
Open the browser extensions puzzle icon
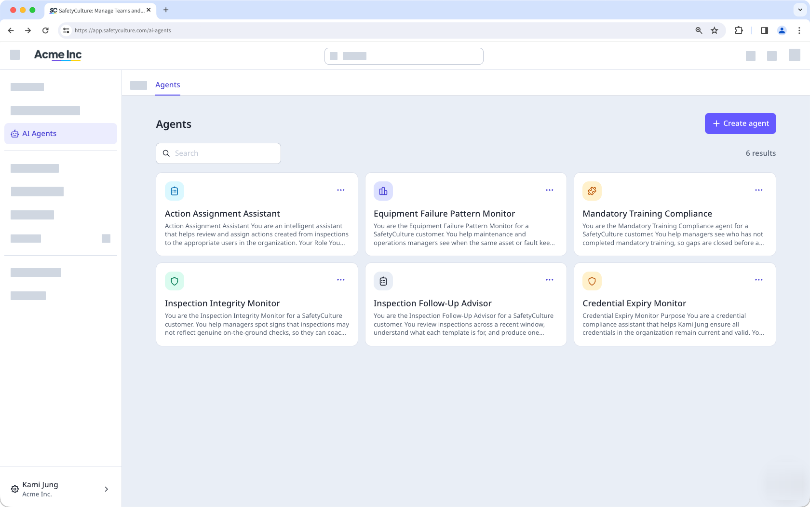point(739,30)
